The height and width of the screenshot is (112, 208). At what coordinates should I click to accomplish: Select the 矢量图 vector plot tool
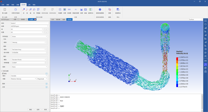tap(60, 10)
